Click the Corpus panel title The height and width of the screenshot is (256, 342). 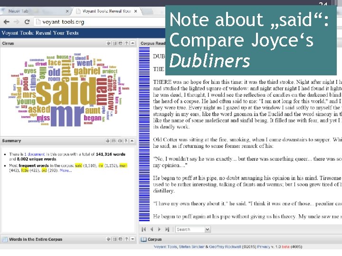coord(155,239)
